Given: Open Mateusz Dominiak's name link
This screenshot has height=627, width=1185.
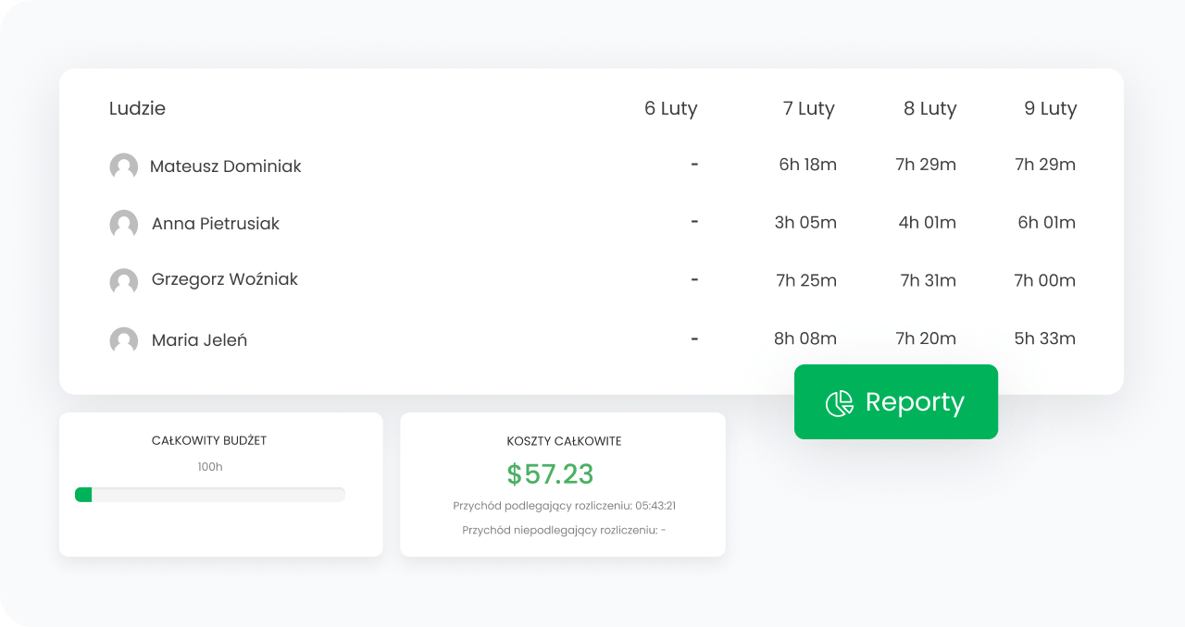Looking at the screenshot, I should [x=226, y=166].
